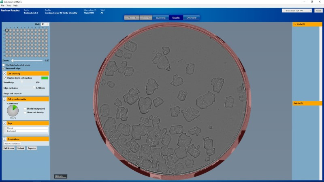The width and height of the screenshot is (324, 182).
Task: Toggle Display single cell markers
Action: [4, 78]
